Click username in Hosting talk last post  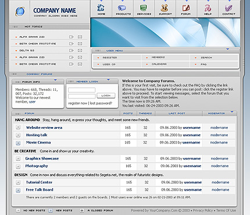192,135
